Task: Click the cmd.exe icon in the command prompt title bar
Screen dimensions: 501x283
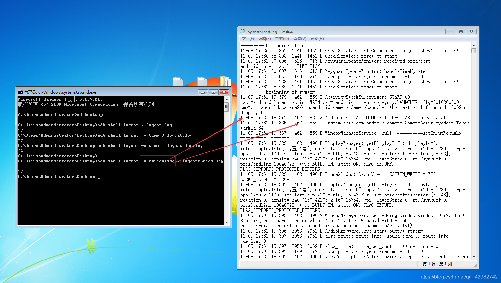Action: click(x=21, y=92)
